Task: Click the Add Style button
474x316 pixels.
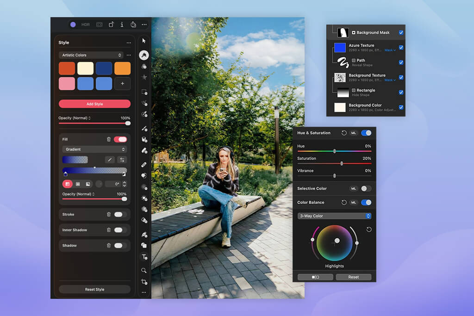Action: coord(94,104)
